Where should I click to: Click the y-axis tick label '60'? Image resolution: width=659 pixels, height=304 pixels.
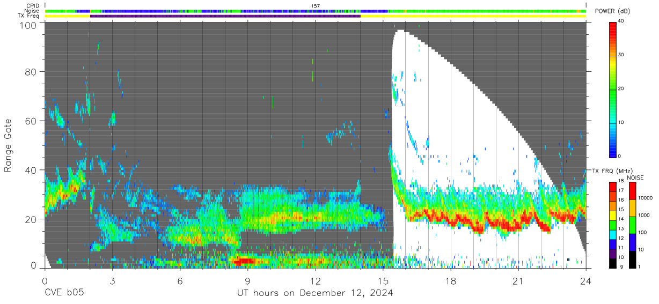tap(31, 121)
